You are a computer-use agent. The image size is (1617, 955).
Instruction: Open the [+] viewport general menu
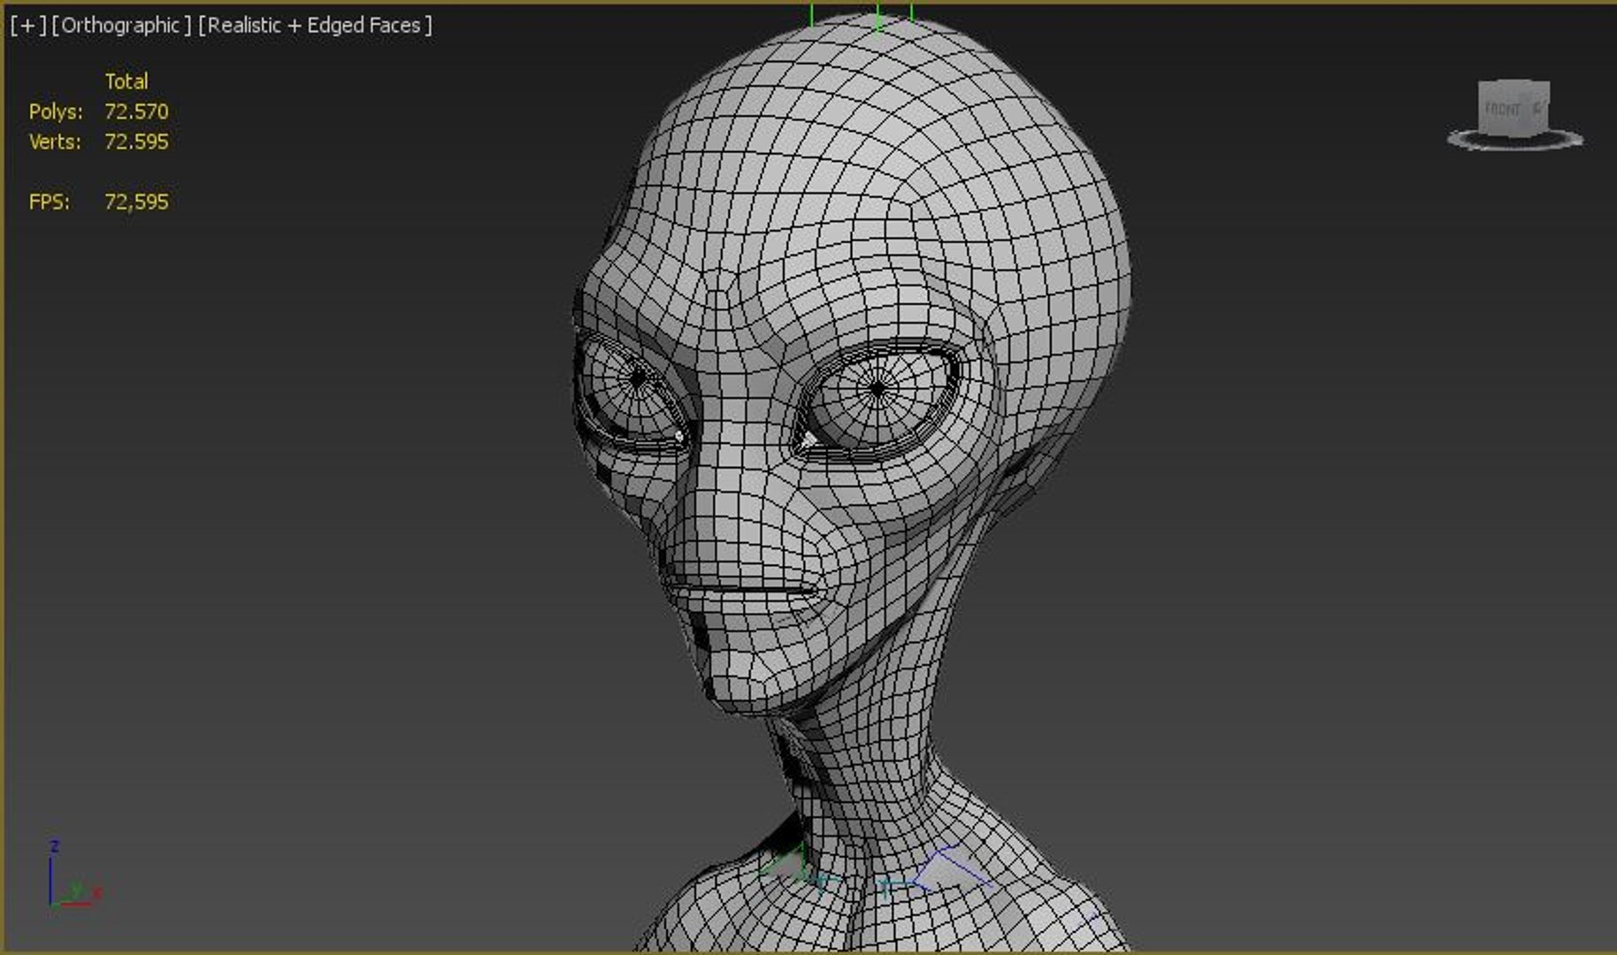28,26
